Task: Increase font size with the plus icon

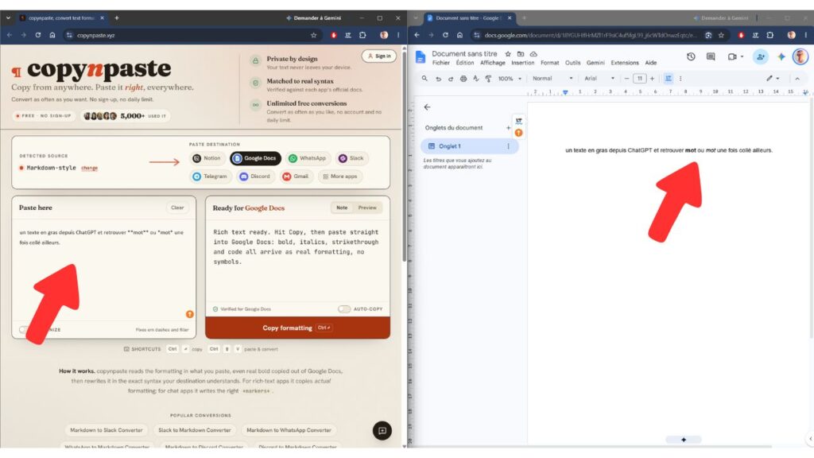Action: tap(653, 79)
